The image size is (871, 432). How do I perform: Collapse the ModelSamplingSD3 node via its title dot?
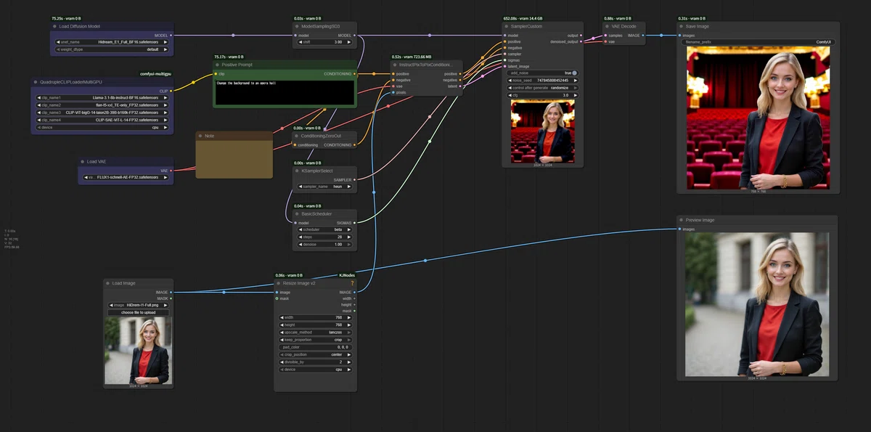click(297, 26)
